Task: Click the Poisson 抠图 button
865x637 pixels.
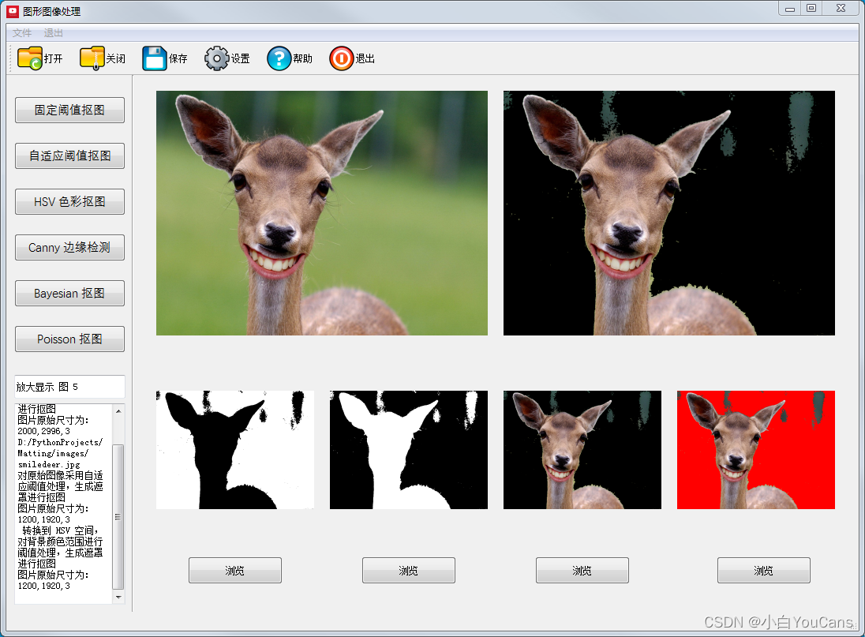Action: pyautogui.click(x=69, y=339)
